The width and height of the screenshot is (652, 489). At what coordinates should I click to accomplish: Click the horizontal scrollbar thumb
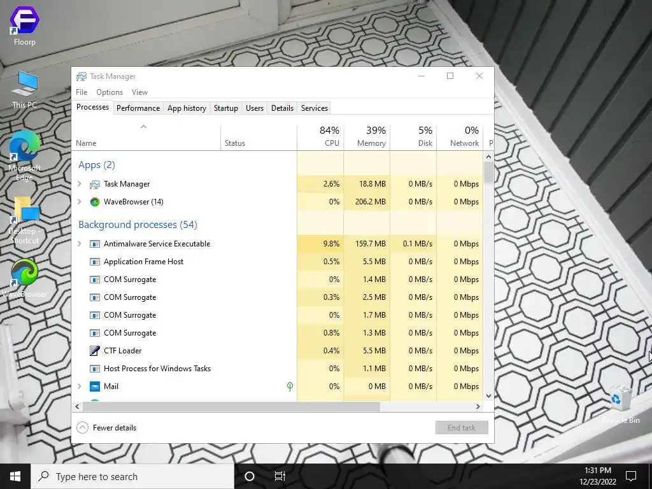[230, 406]
